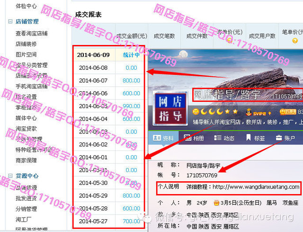Click the 成交件数 column header

click(x=197, y=36)
